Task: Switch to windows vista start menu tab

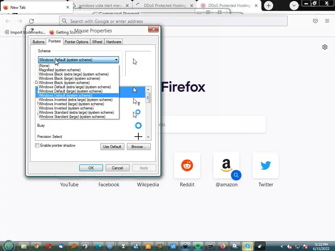Action: [101, 6]
